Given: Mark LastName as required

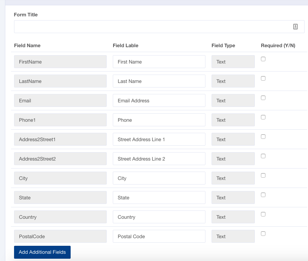Looking at the screenshot, I should [263, 78].
